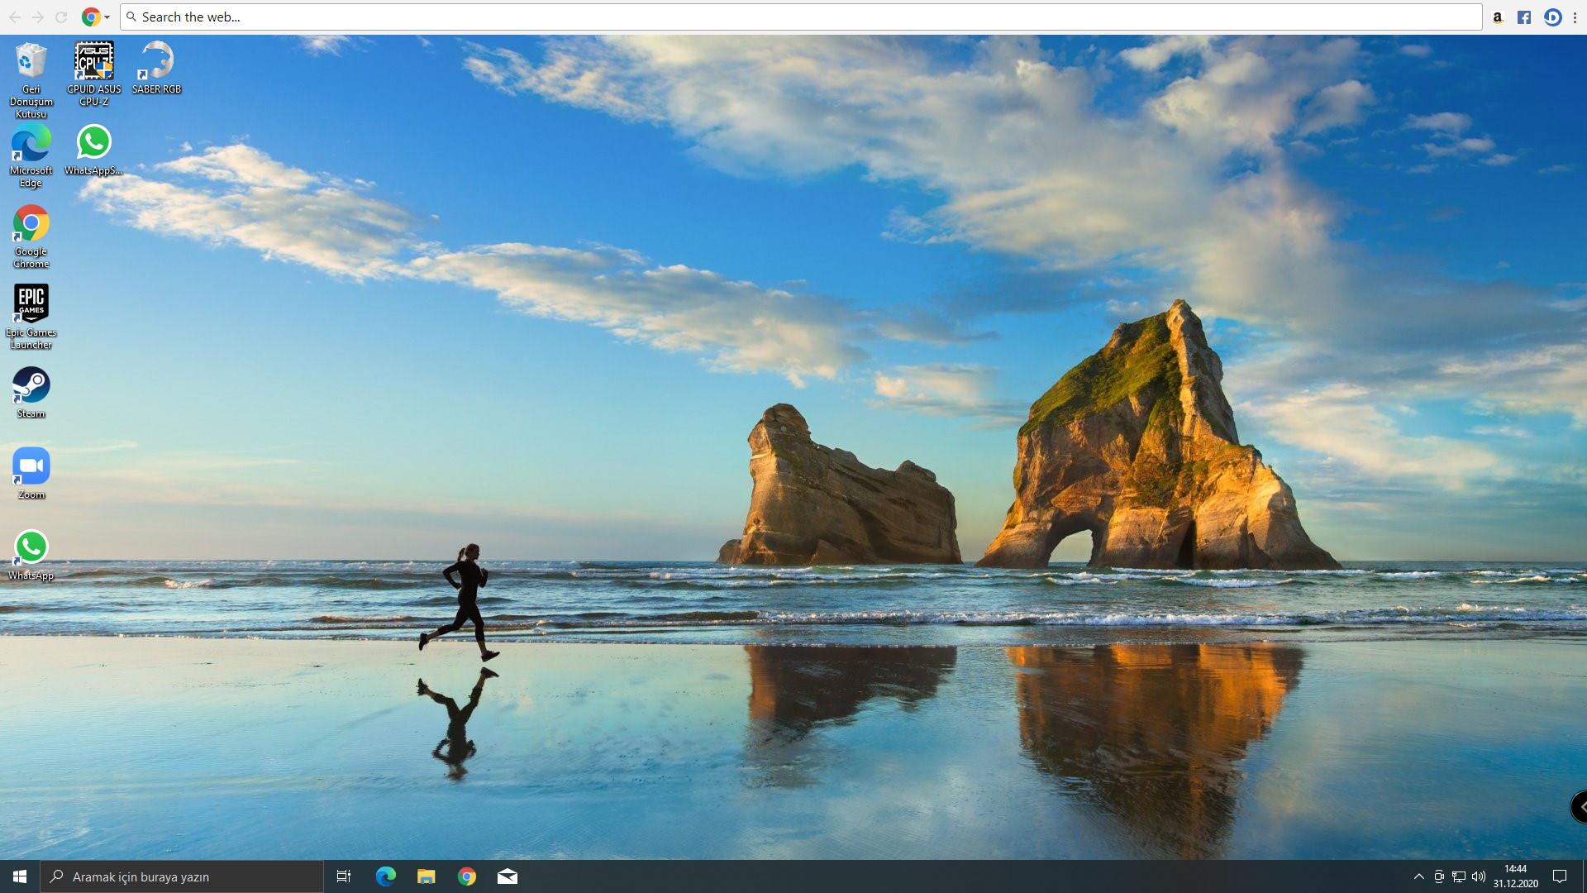Open Task View on taskbar
Screen dimensions: 1587x893
(344, 876)
